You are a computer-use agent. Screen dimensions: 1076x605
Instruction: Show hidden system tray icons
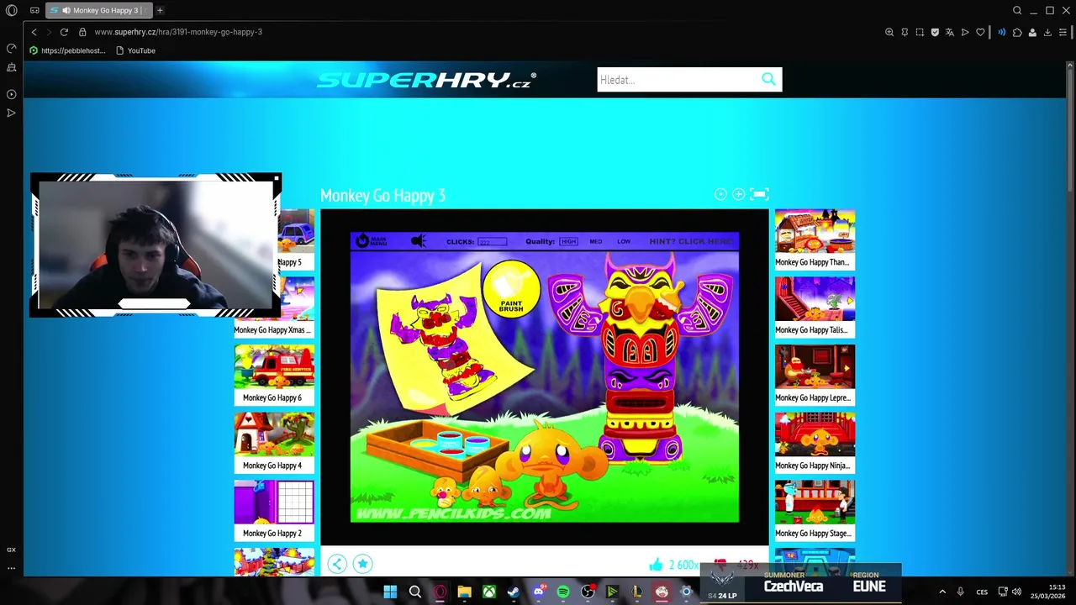(x=941, y=592)
